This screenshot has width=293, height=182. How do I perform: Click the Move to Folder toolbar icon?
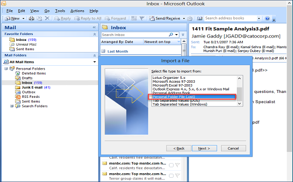coord(40,18)
